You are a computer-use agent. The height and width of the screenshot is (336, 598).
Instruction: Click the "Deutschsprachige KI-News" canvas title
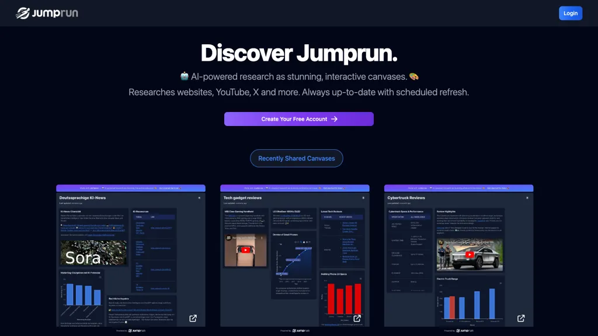click(x=82, y=198)
